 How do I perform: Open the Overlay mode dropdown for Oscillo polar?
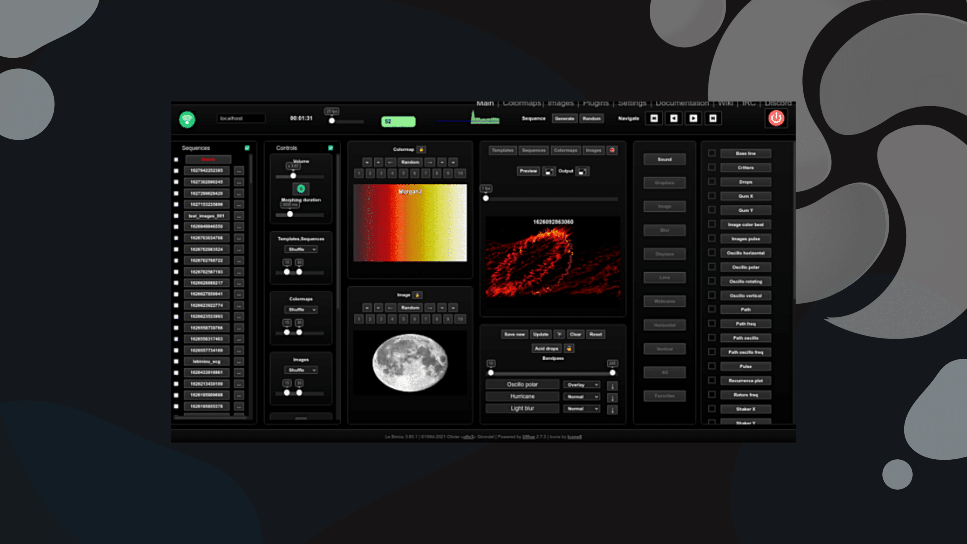tap(582, 385)
